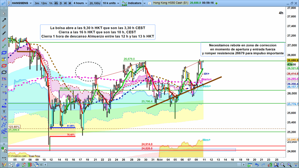Select the arrow cursor tool

coord(4,14)
